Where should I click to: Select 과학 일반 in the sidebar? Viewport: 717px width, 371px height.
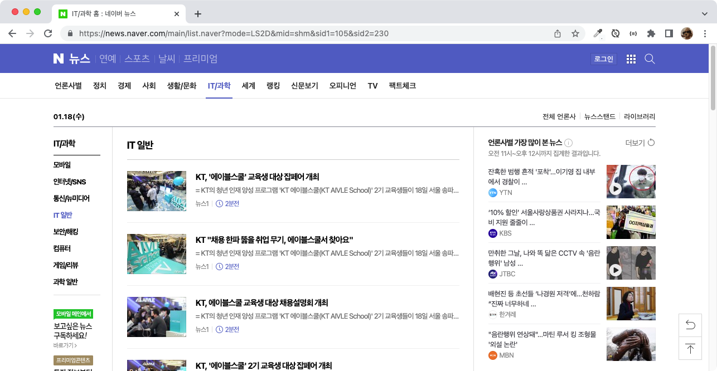(x=66, y=282)
